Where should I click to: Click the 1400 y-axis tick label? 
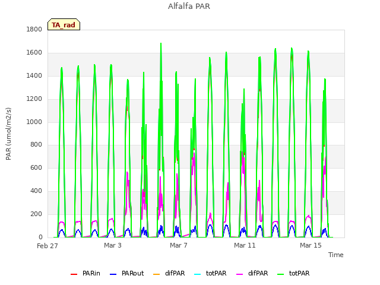click(x=34, y=76)
